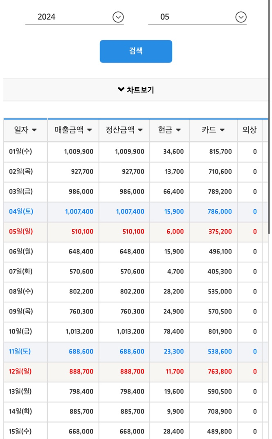This screenshot has width=272, height=439.
Task: Select the 15일(수) row date cell
Action: point(20,432)
